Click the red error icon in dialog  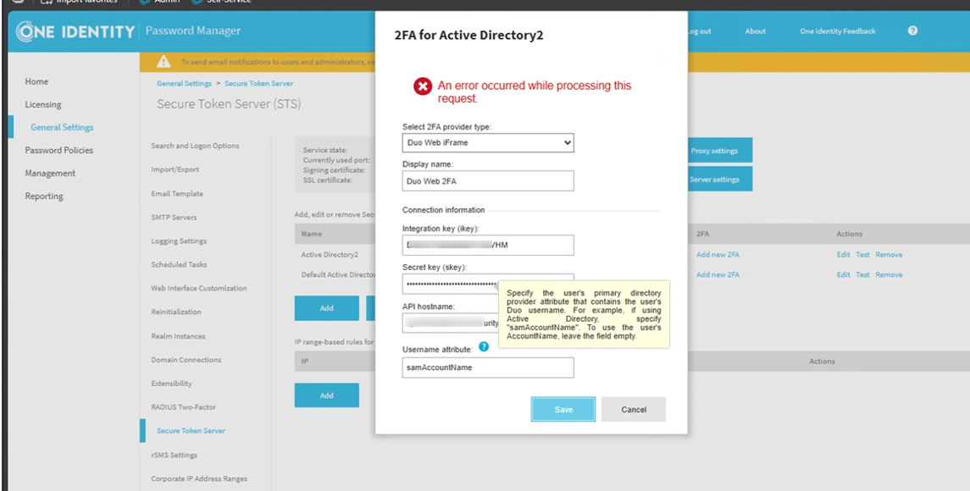click(x=422, y=86)
